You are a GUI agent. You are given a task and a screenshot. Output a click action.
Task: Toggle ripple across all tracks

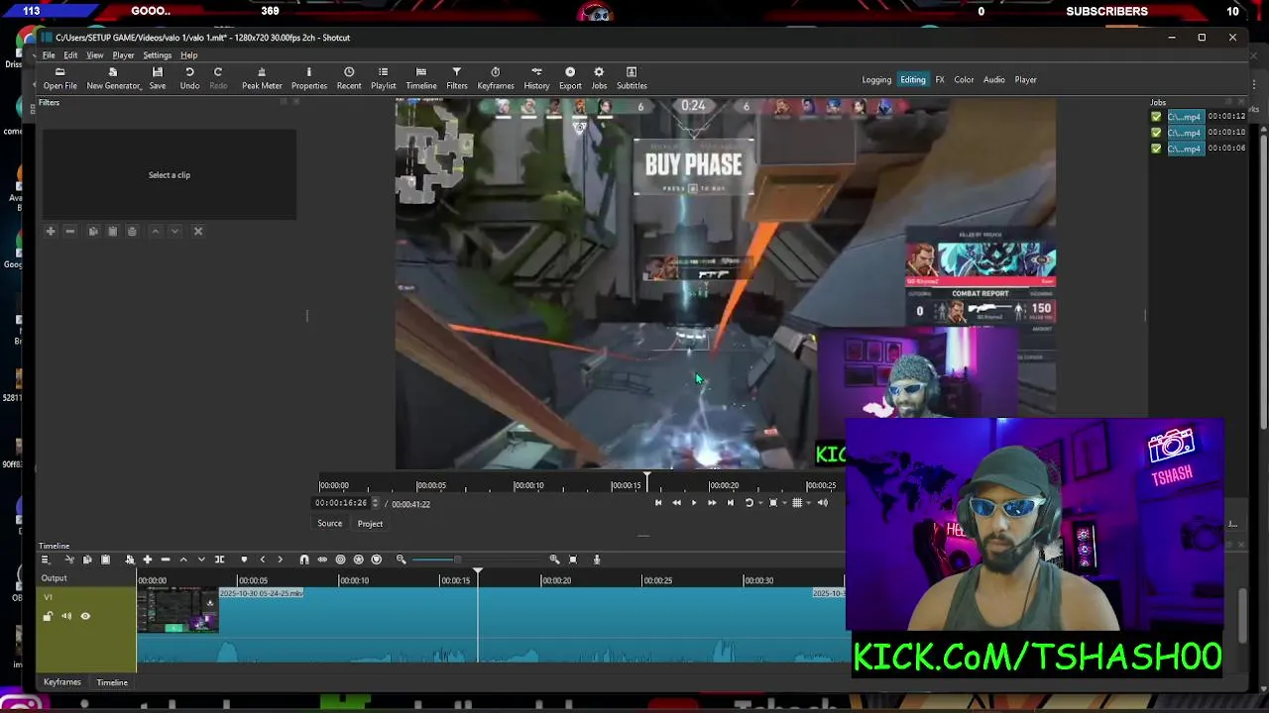358,560
